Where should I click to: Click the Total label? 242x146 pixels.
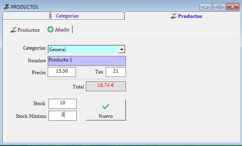click(x=78, y=87)
